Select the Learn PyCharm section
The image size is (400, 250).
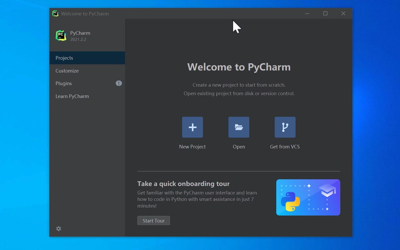coord(72,96)
